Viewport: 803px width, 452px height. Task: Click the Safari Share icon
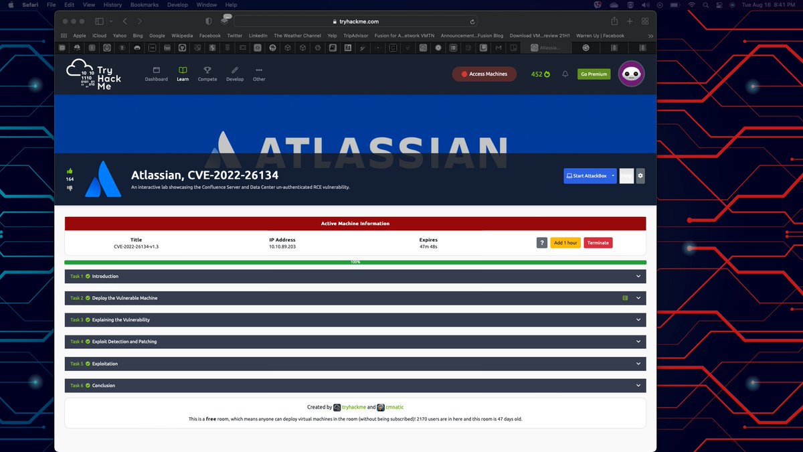pos(614,21)
